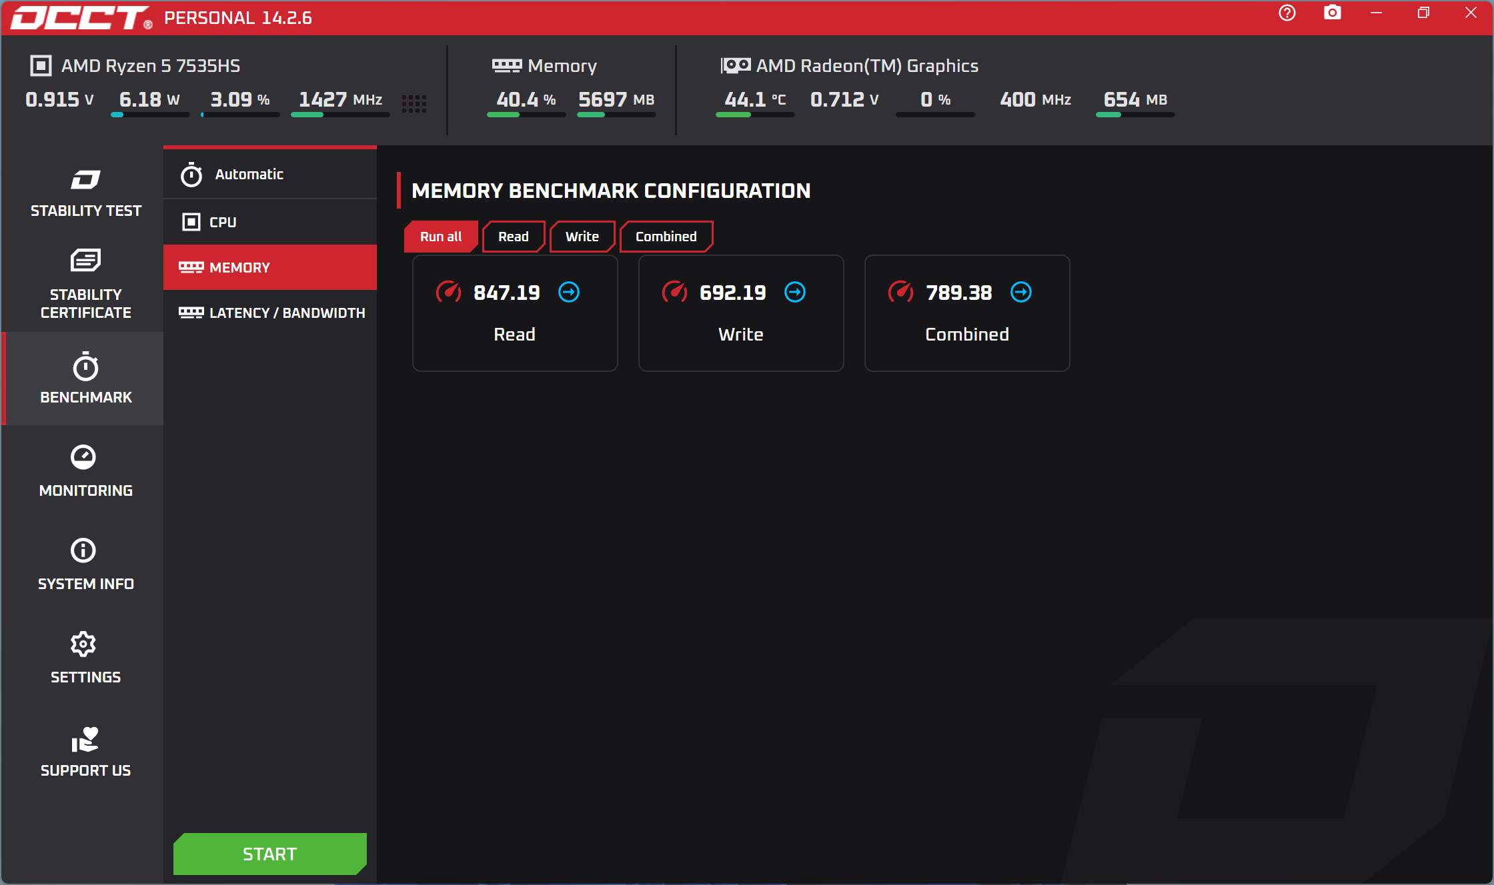Click the CPU cores grid icon
This screenshot has height=885, width=1494.
(414, 103)
